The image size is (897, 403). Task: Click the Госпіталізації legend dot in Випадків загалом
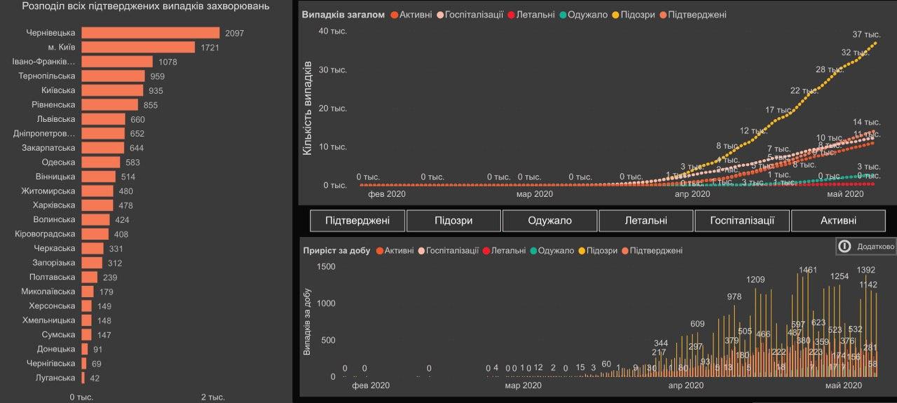pyautogui.click(x=439, y=15)
